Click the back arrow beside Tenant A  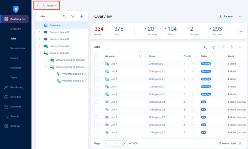38,6
